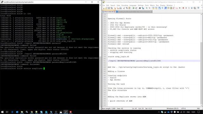Image resolution: width=203 pixels, height=114 pixels.
Task: Open the Windows Start menu
Action: 2,112
